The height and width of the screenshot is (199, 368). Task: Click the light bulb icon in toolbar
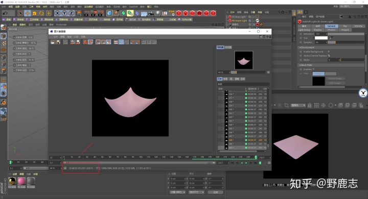(158, 13)
